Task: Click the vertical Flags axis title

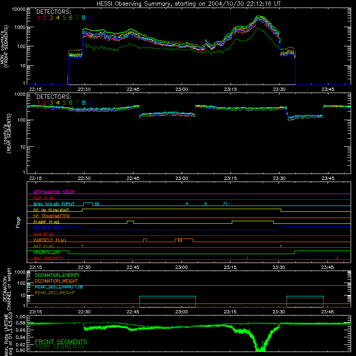Action: 18,222
